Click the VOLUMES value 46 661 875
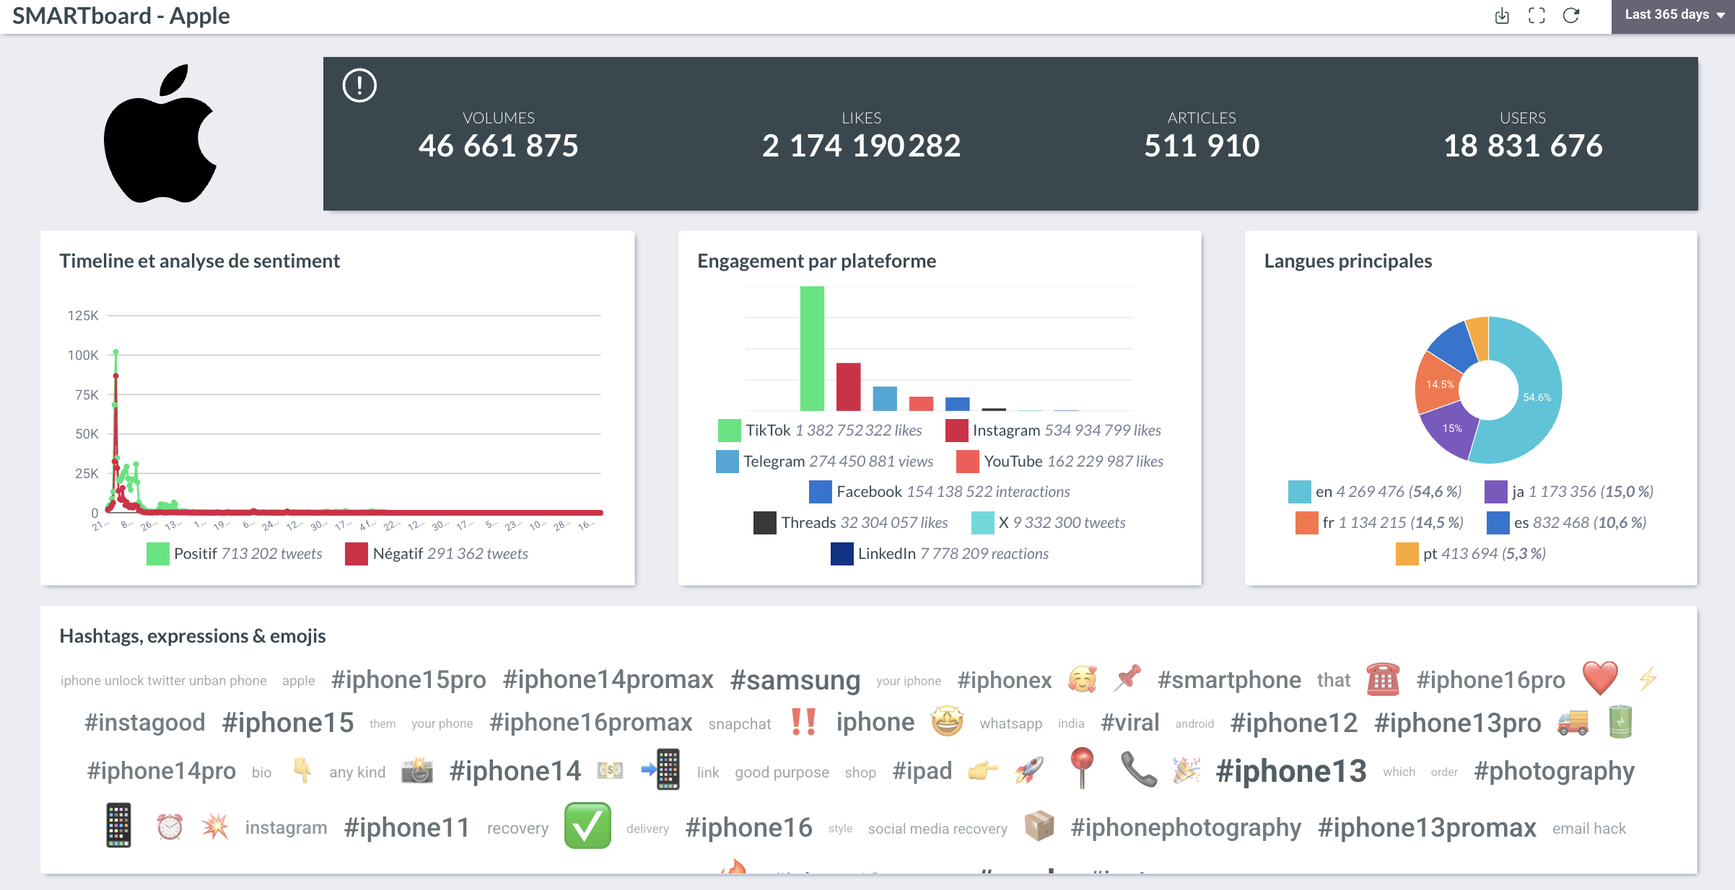Image resolution: width=1735 pixels, height=890 pixels. click(498, 146)
